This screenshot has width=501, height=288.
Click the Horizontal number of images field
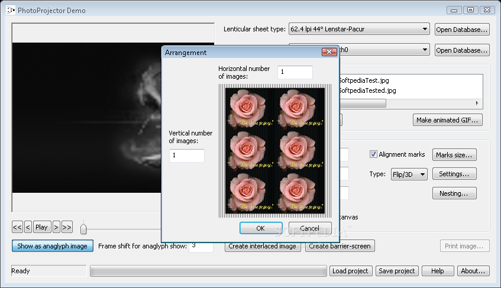(295, 72)
